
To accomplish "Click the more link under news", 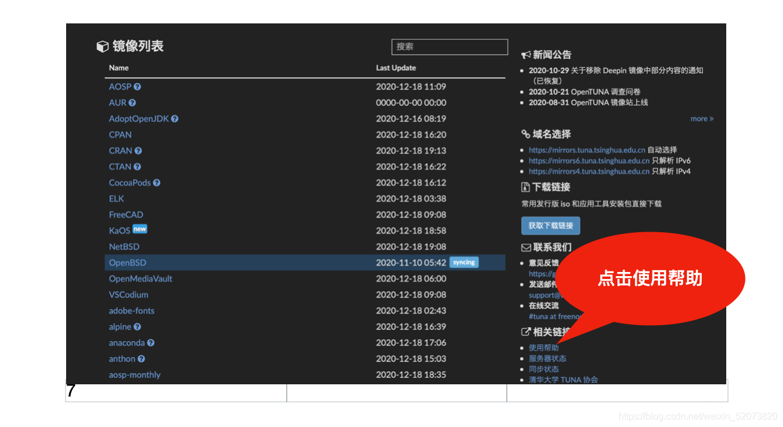I will (x=702, y=119).
